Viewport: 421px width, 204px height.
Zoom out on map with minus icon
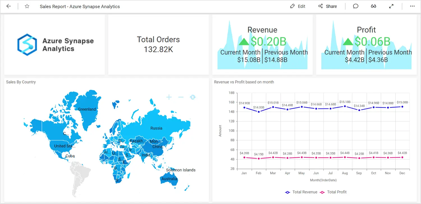tap(181, 97)
